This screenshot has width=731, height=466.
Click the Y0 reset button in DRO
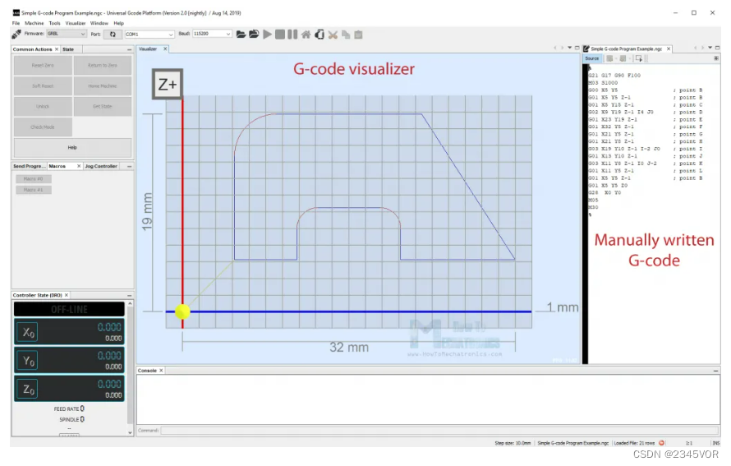point(27,361)
